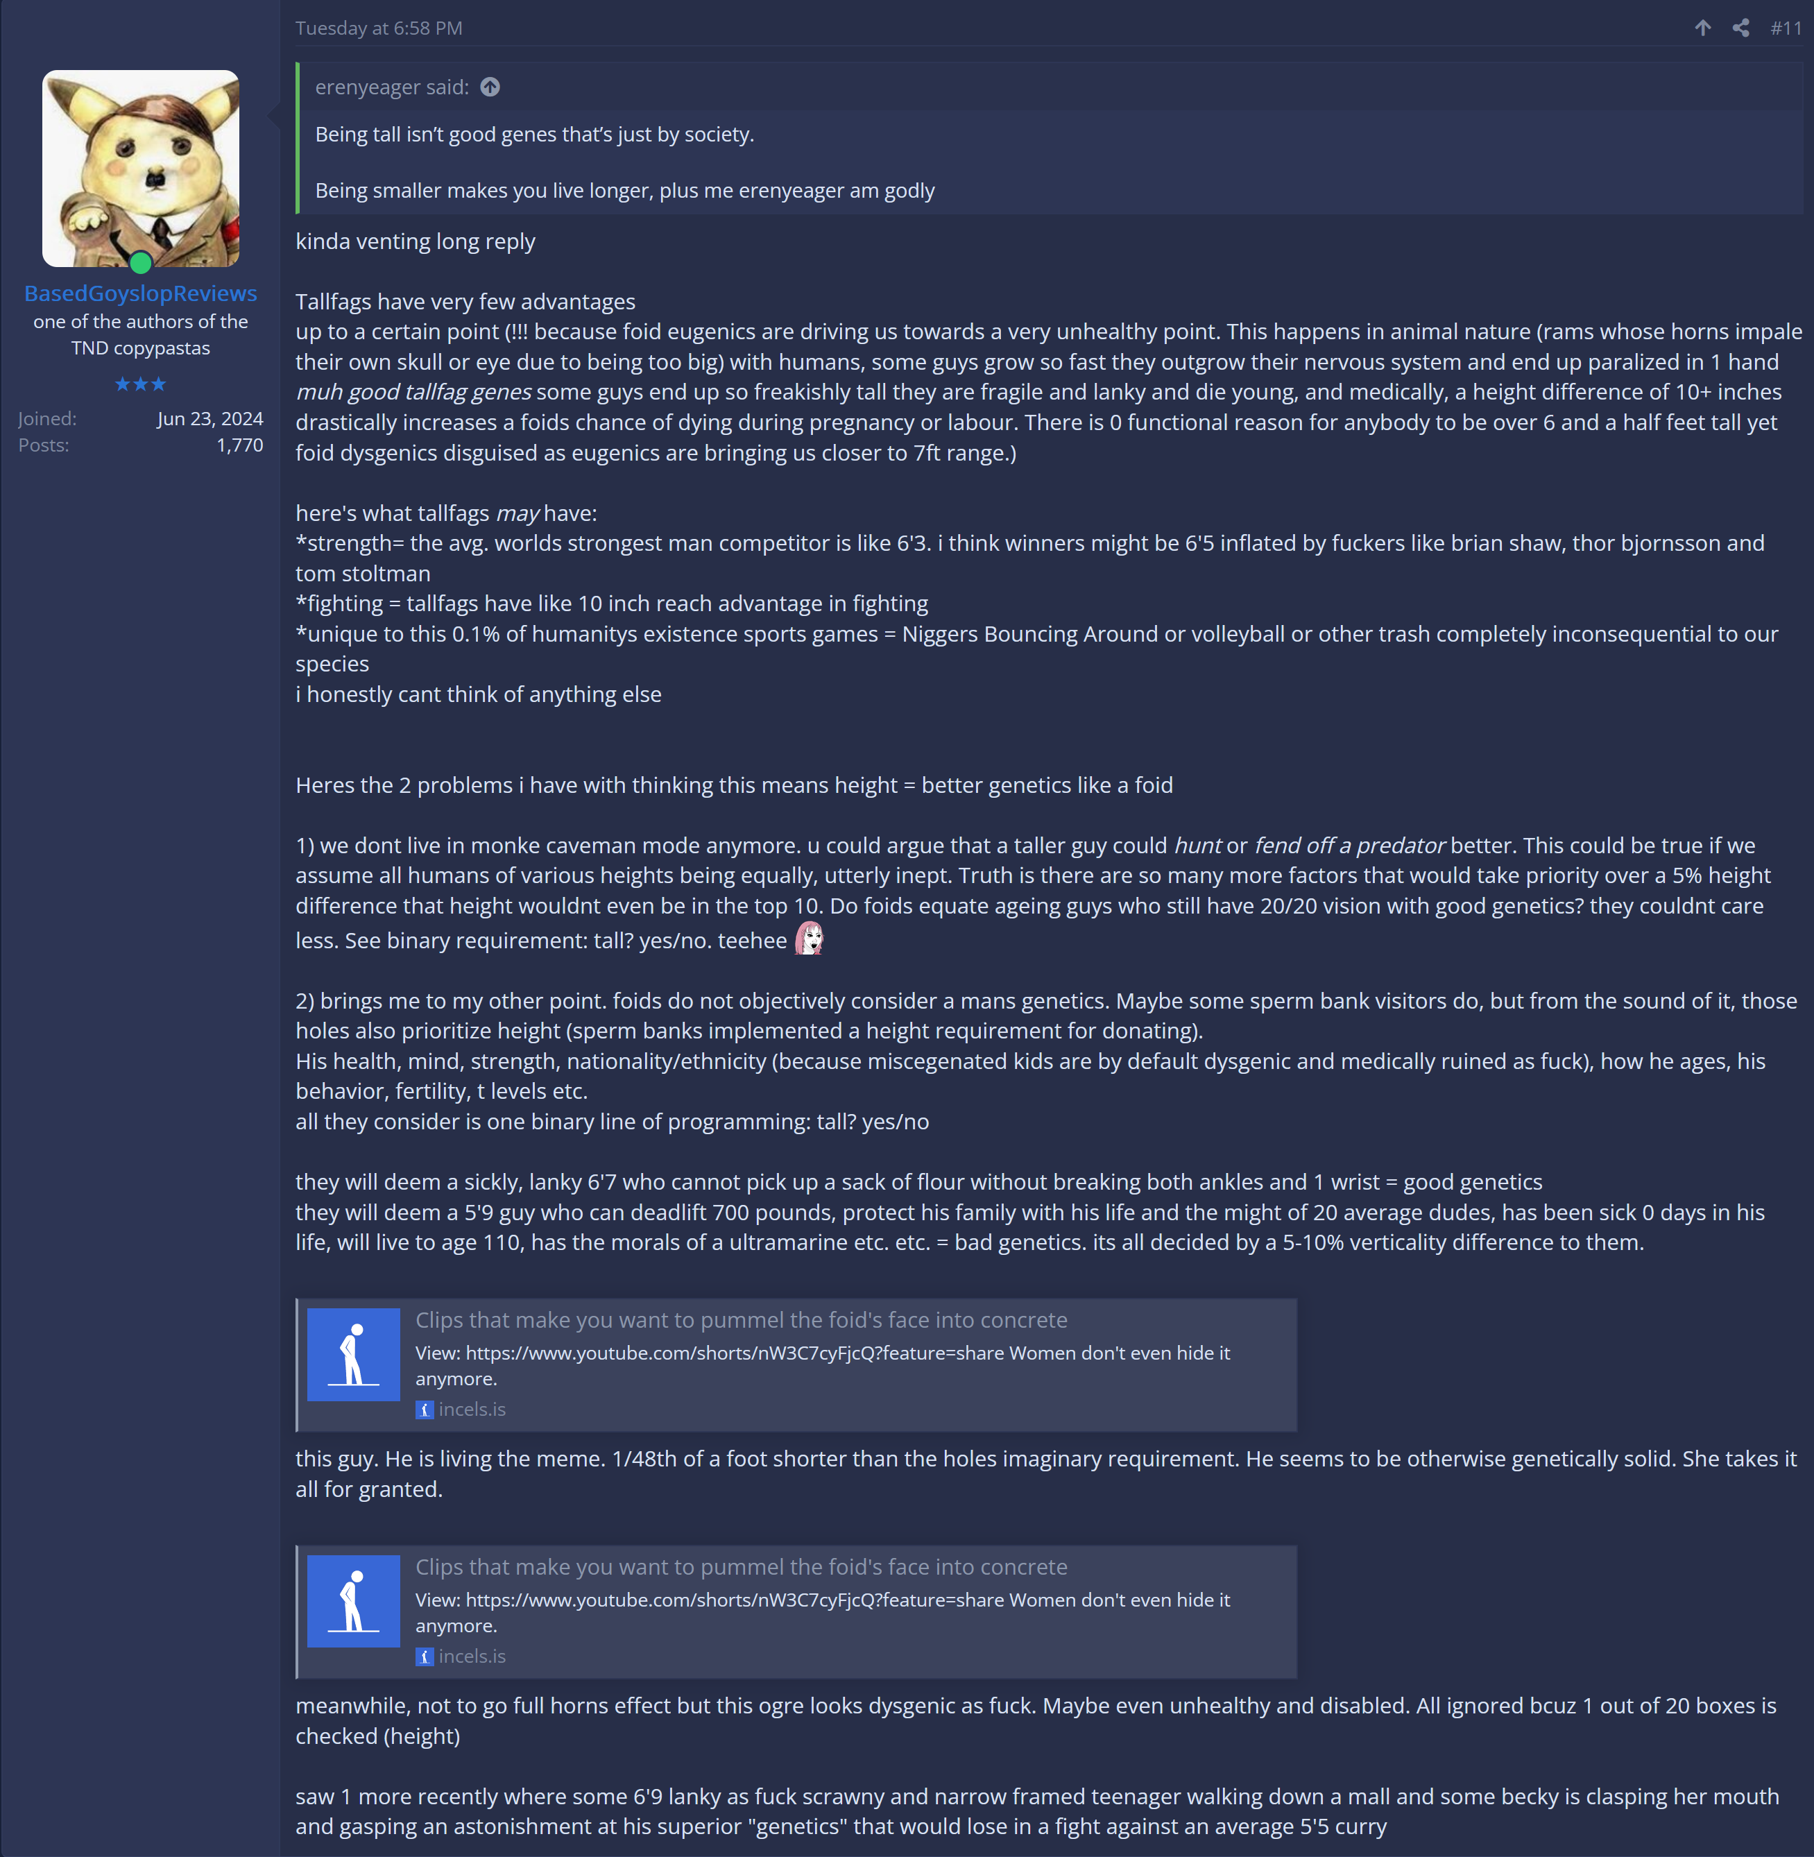Click the emoji smiley after teehee
This screenshot has height=1857, width=1814.
809,939
